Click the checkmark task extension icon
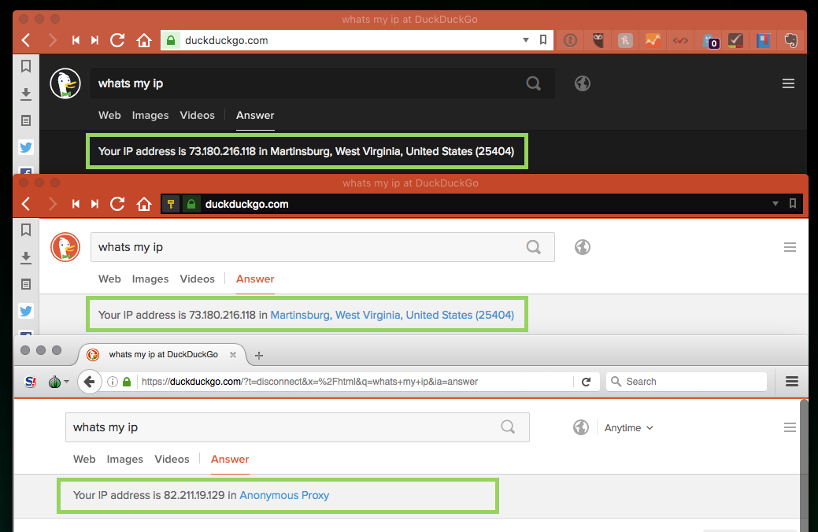The image size is (818, 532). point(735,40)
